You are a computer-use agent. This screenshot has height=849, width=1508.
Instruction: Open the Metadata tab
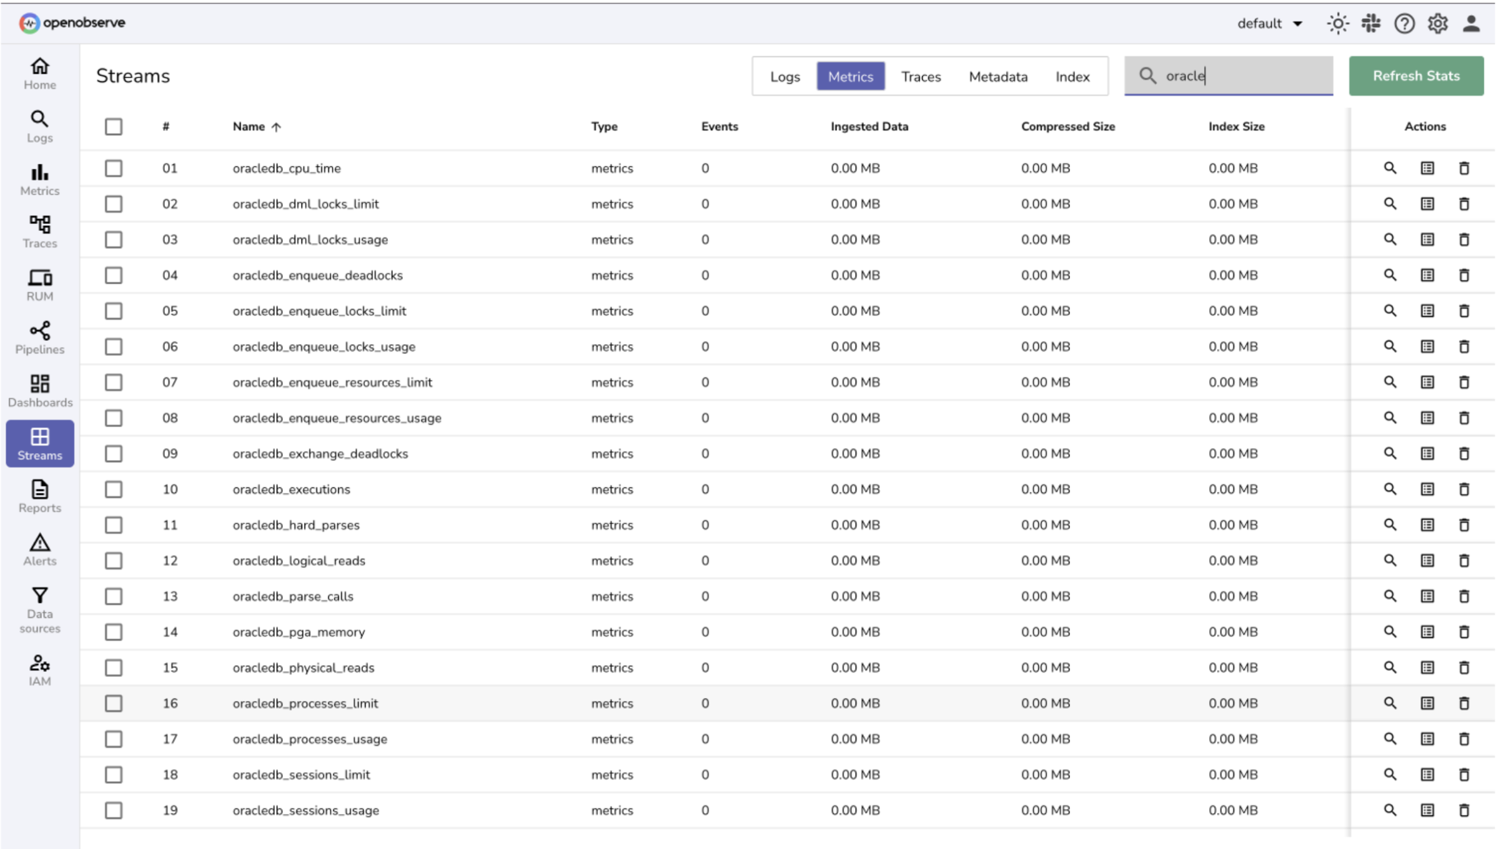[998, 76]
